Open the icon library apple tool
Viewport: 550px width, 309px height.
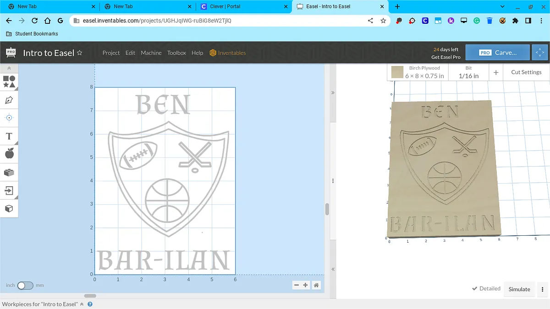[x=9, y=154]
